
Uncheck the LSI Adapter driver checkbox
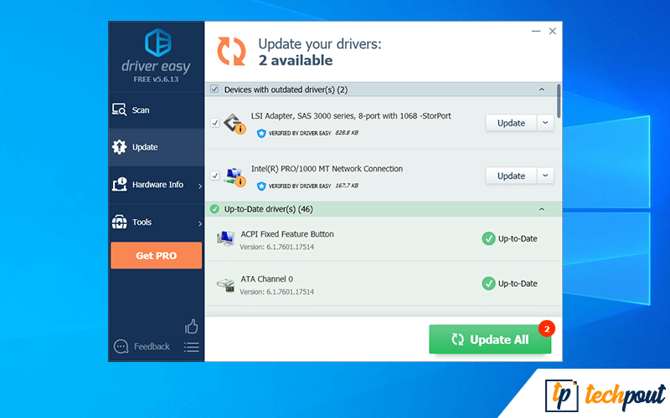click(x=215, y=123)
